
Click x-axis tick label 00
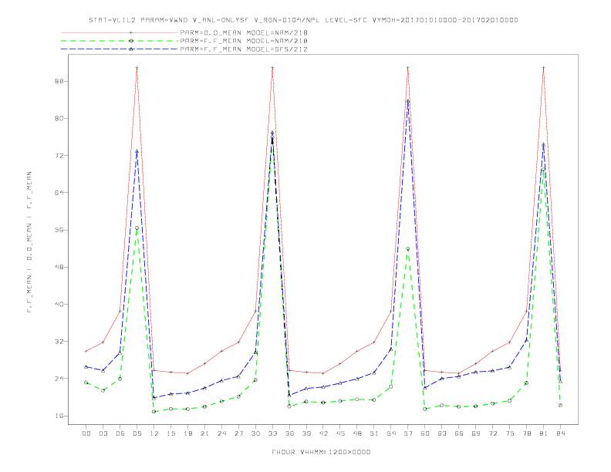86,433
